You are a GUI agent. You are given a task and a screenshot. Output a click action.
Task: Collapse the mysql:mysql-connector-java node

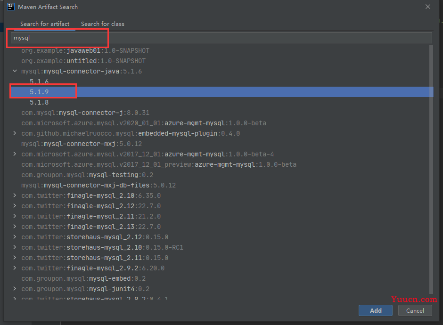pos(15,71)
